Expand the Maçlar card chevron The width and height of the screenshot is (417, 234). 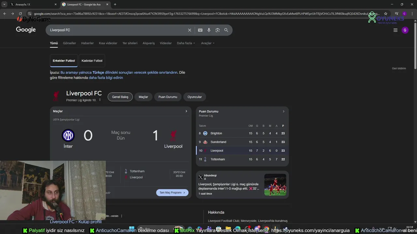click(x=186, y=111)
